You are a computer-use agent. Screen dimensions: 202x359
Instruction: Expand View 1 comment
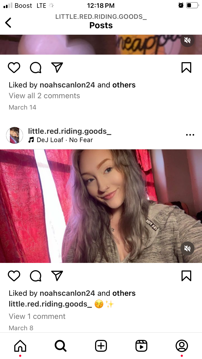(37, 316)
